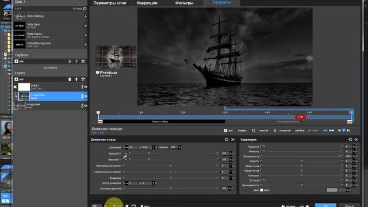Adjust Вращение slider handle

(171, 178)
